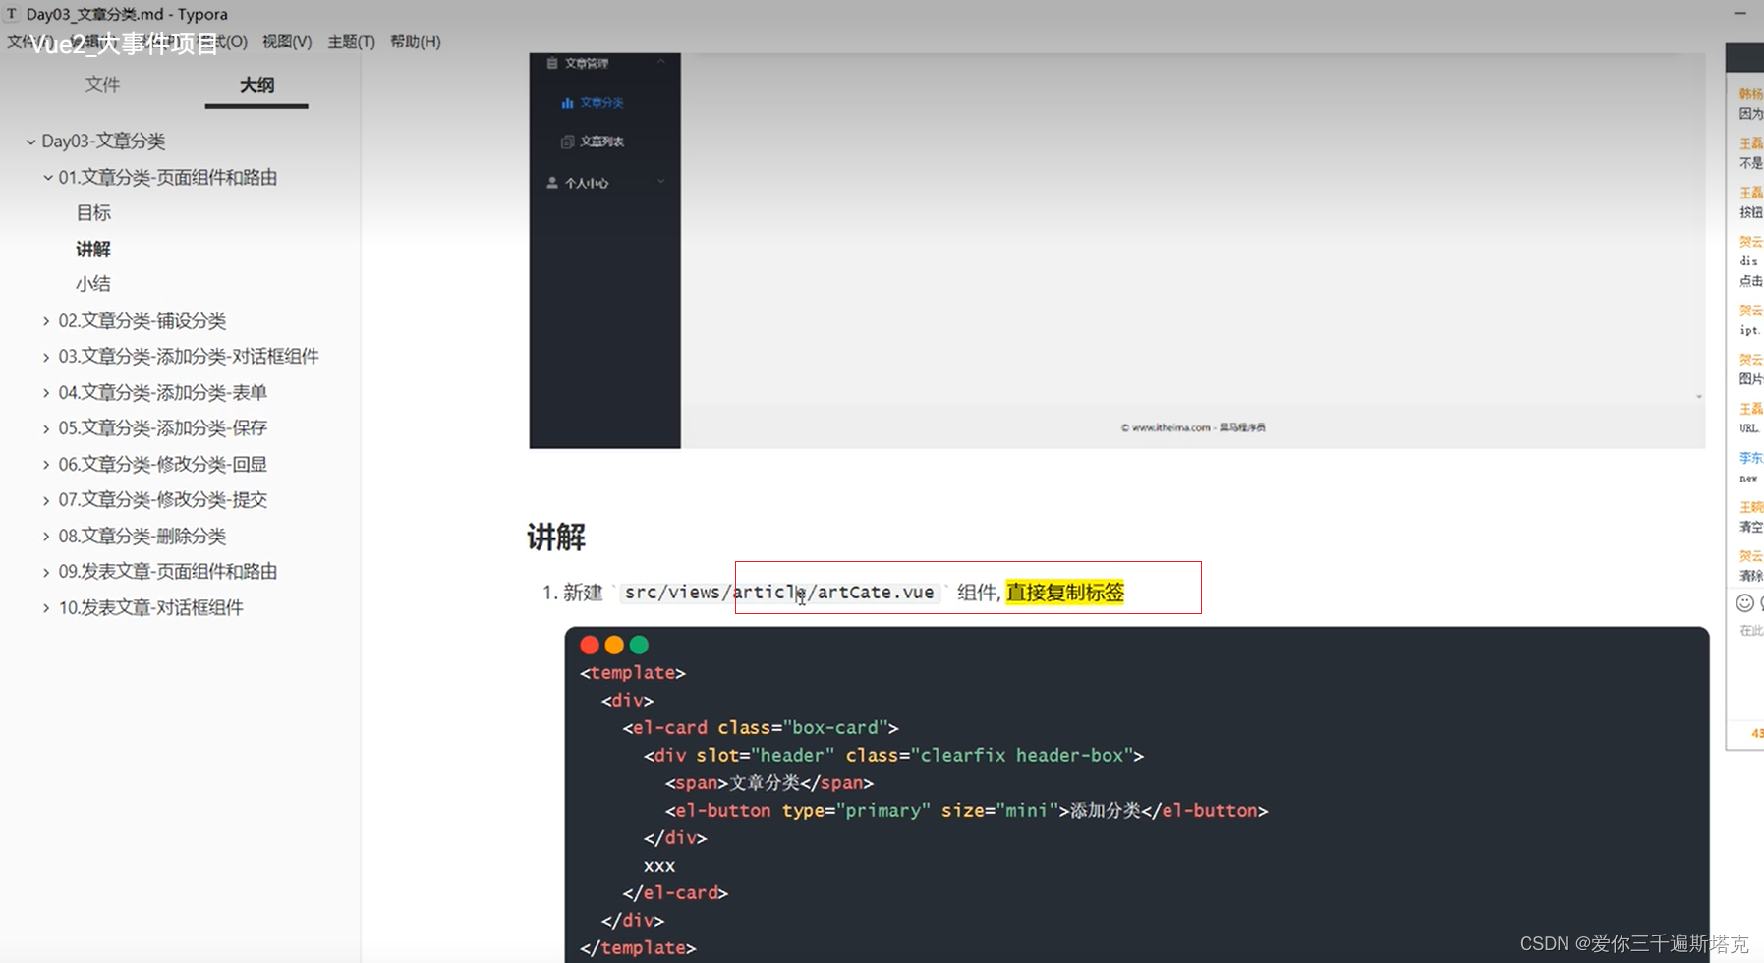Viewport: 1764px width, 963px height.
Task: Collapse the 01.文章分类-页面组件和路由 section
Action: click(x=47, y=178)
